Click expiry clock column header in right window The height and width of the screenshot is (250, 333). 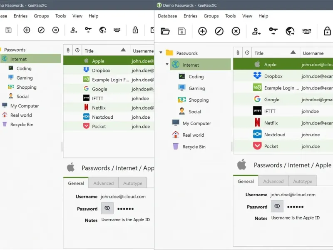click(247, 53)
